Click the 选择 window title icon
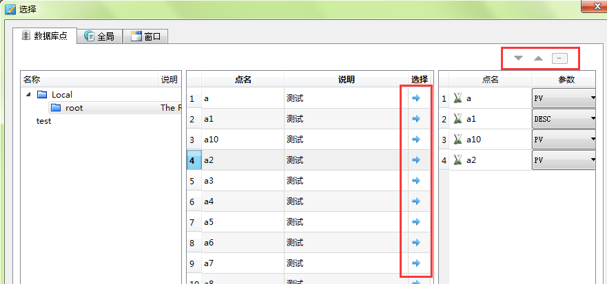Viewport: 607px width, 284px height. coord(10,9)
